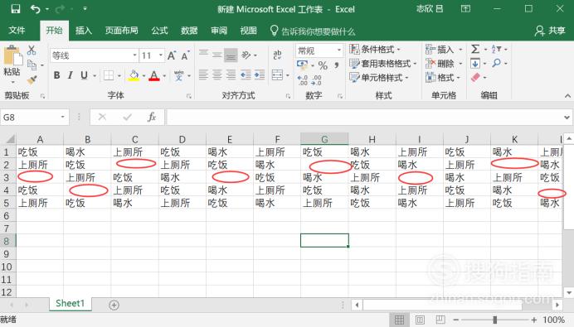Switch to Page Layout view

(420, 320)
